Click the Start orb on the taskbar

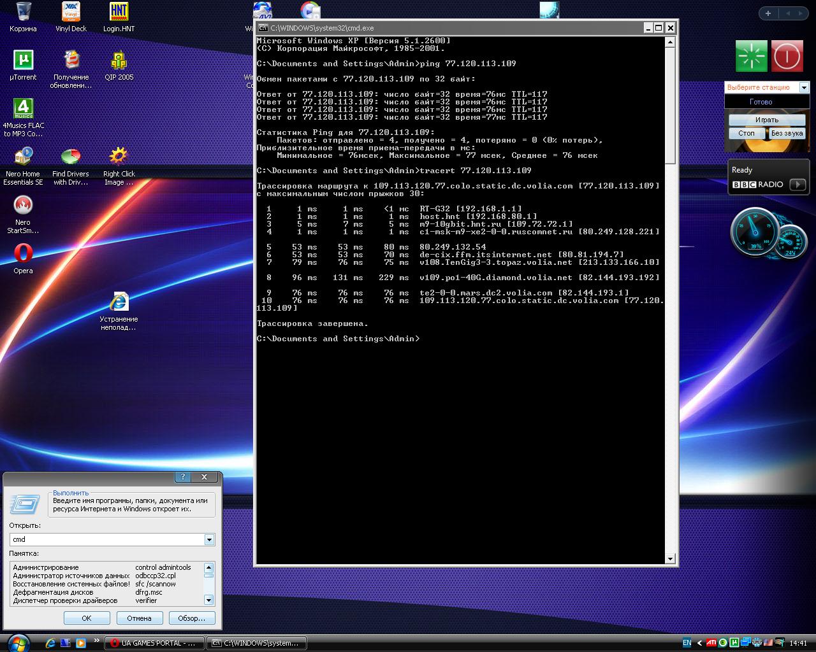pos(18,642)
